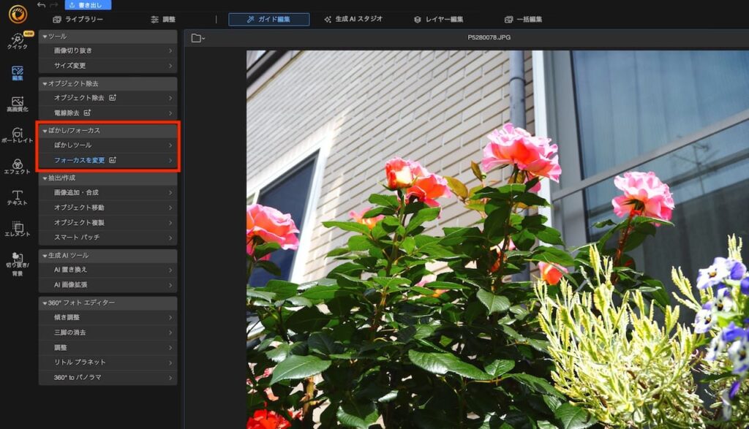Open the folder dropdown above the photo
This screenshot has width=749, height=429.
pyautogui.click(x=197, y=38)
